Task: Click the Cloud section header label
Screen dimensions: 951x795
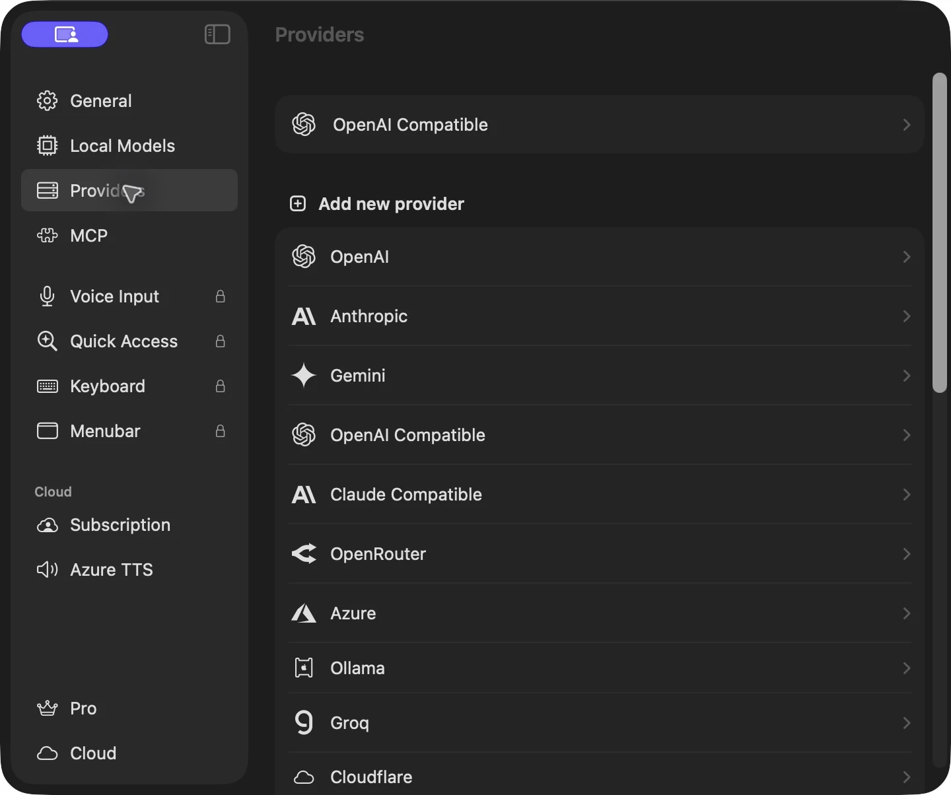Action: pyautogui.click(x=53, y=491)
